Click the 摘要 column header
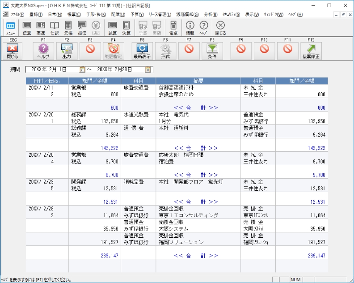354x283 pixels. tap(198, 81)
